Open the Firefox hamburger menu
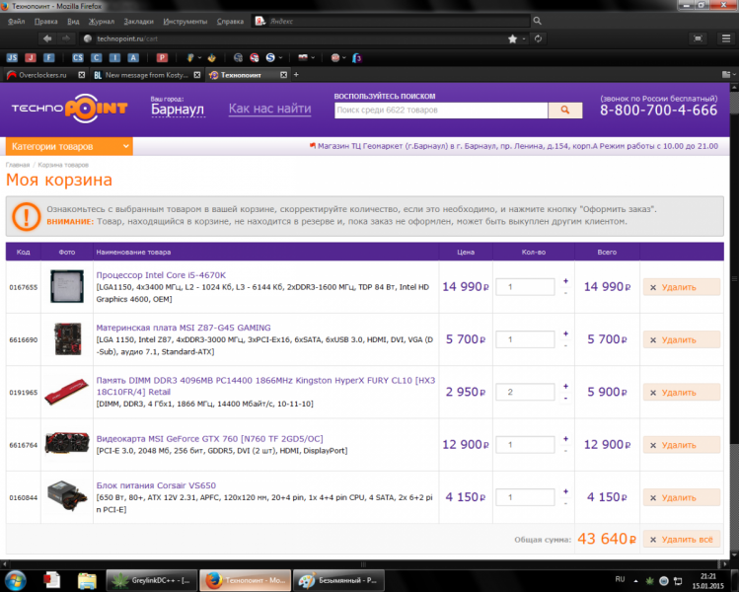This screenshot has width=739, height=592. coord(726,38)
